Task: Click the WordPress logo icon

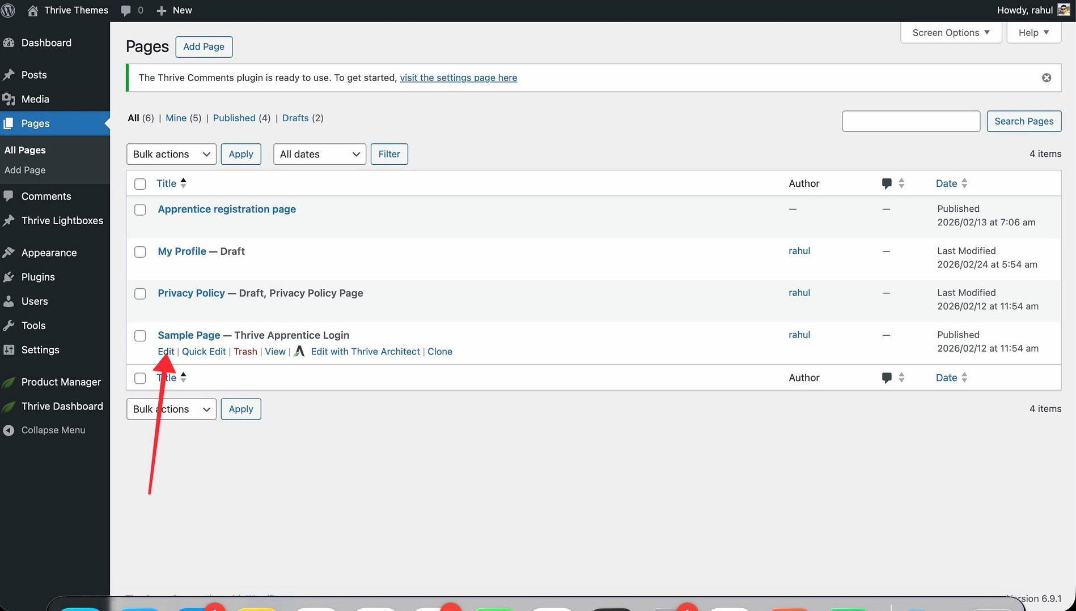Action: pos(8,10)
